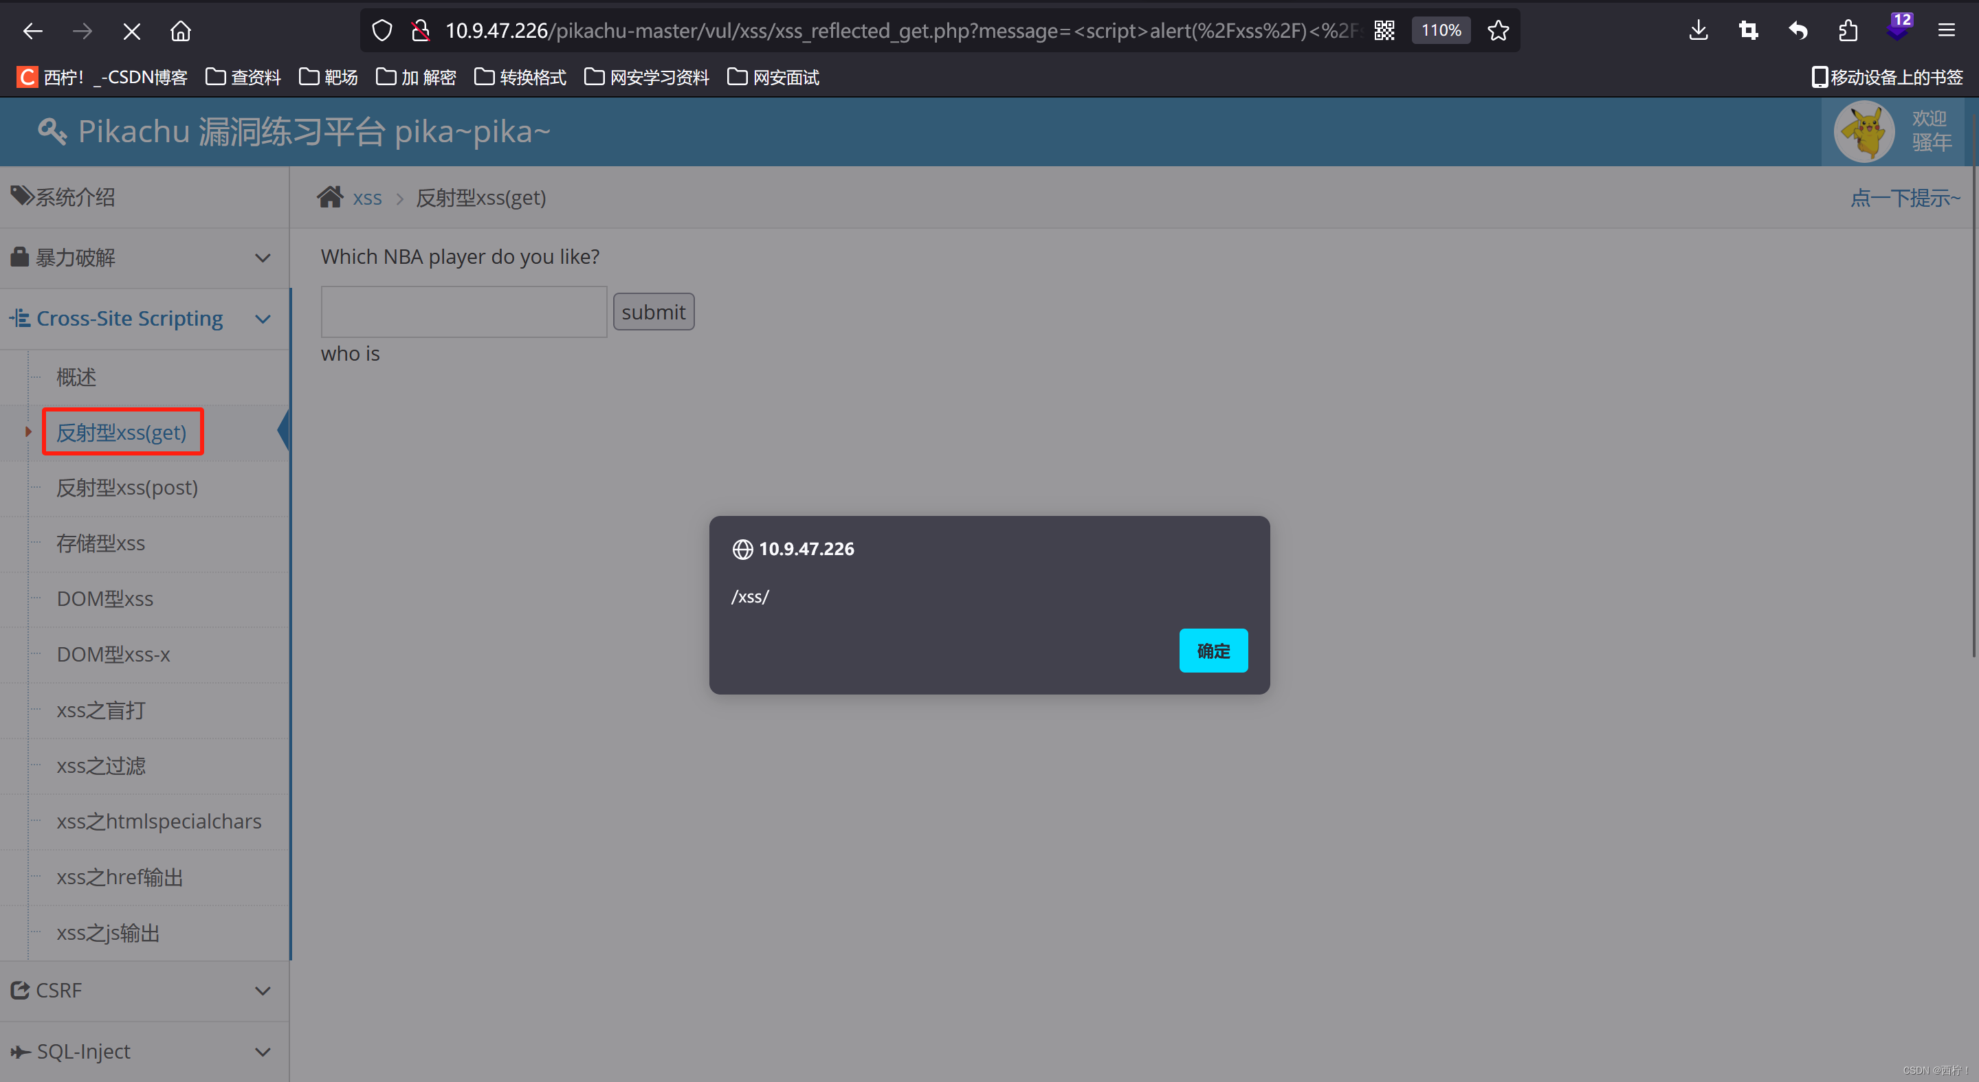Bookmark this page with star icon
Screen dimensions: 1979x1082
[1497, 31]
